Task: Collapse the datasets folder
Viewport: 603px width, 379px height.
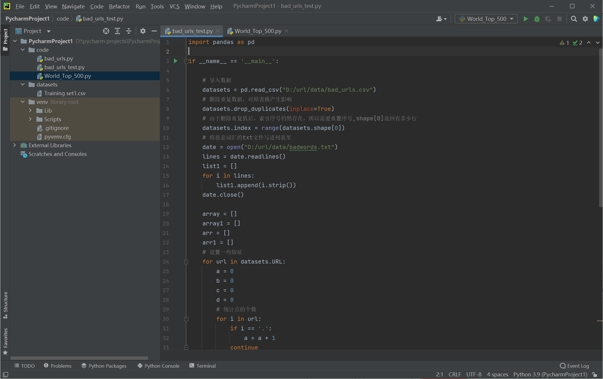Action: click(x=23, y=84)
